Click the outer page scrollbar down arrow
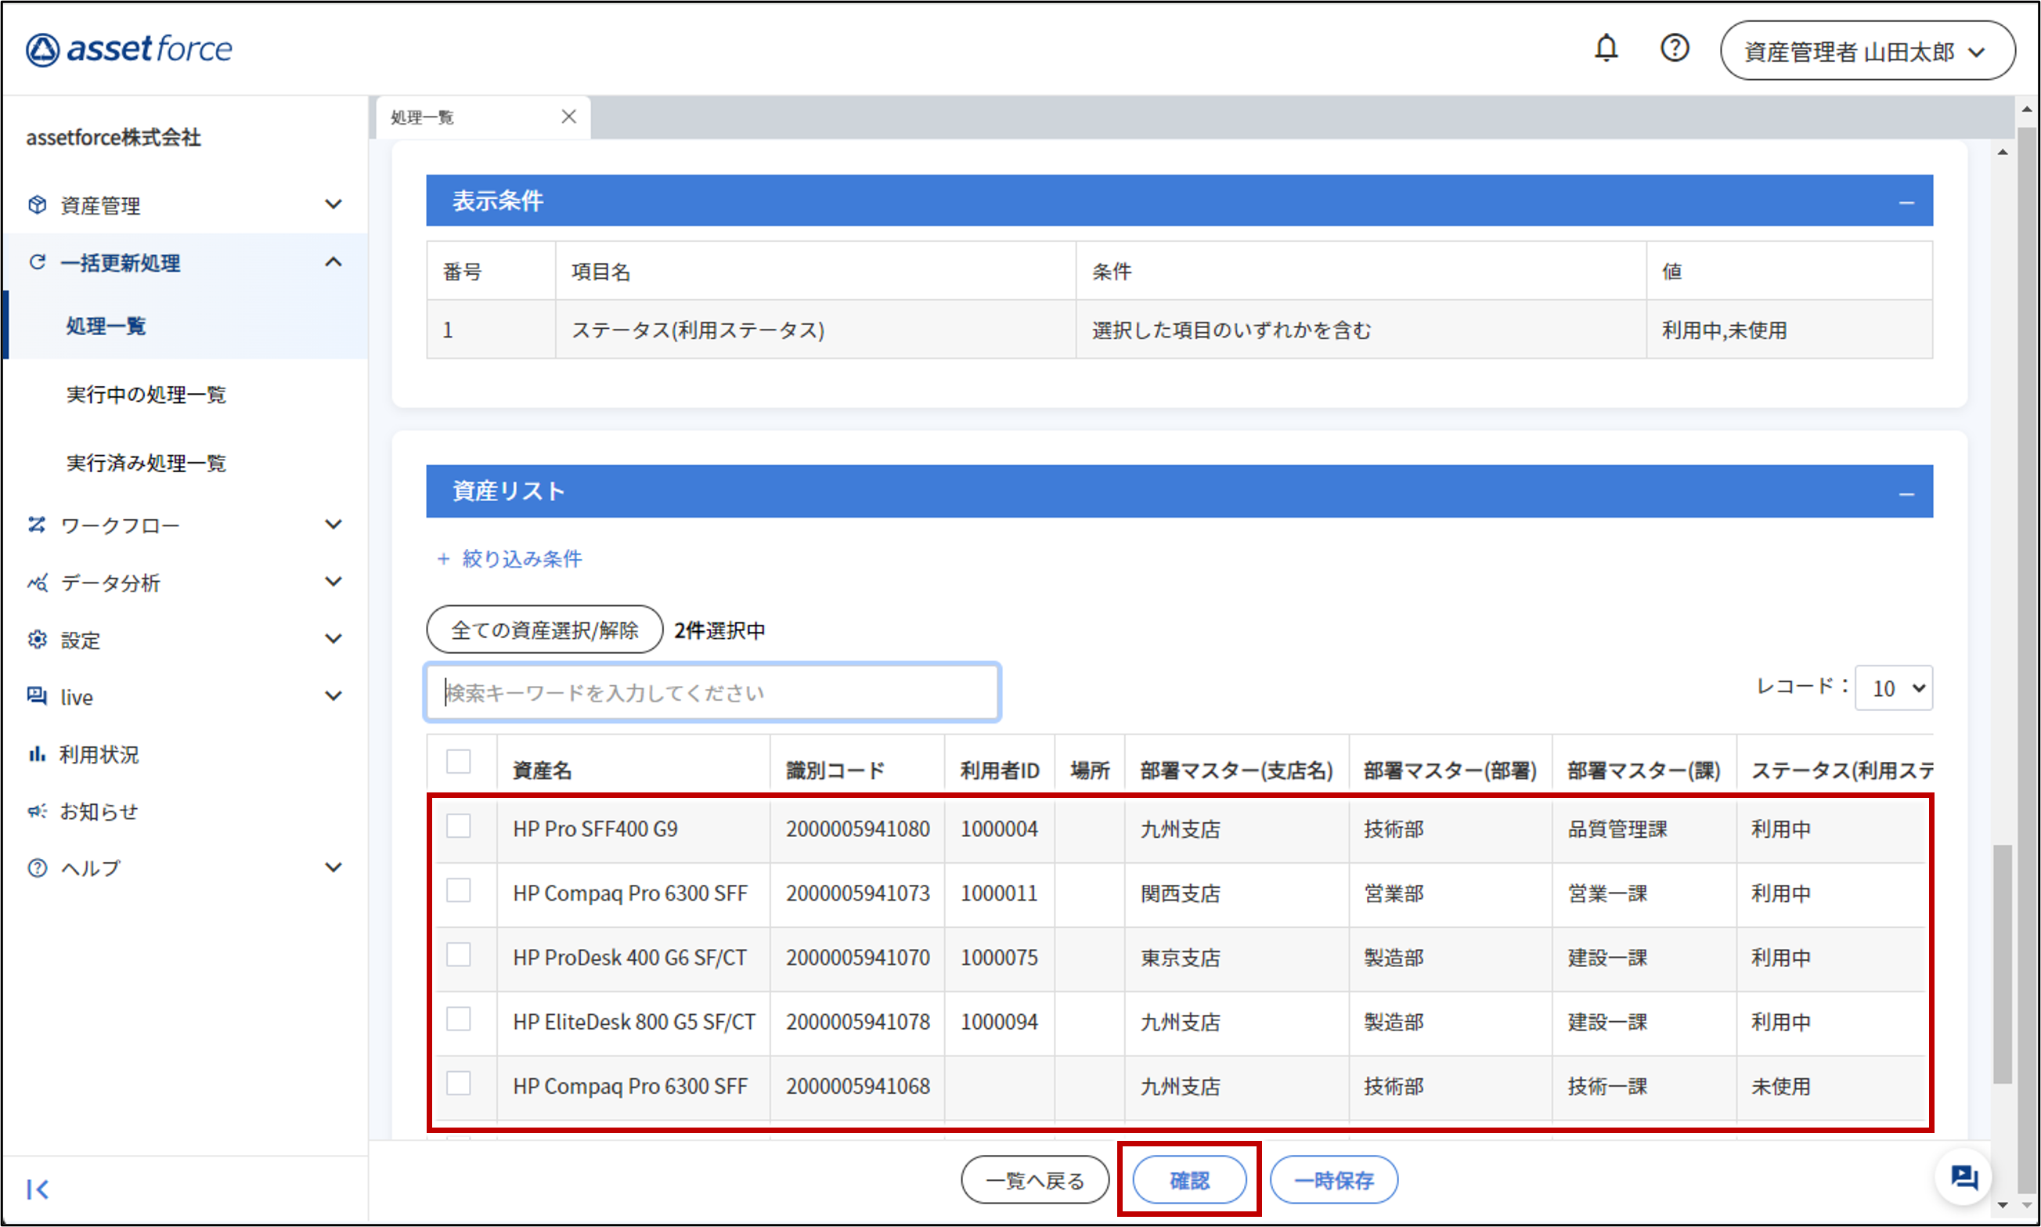This screenshot has width=2041, height=1227. click(x=2026, y=1204)
